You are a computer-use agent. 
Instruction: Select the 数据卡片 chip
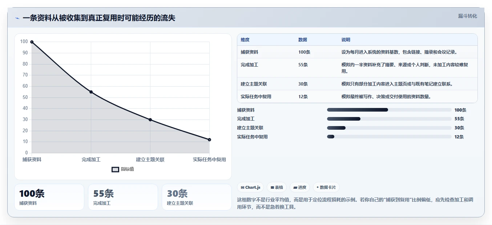(326, 187)
